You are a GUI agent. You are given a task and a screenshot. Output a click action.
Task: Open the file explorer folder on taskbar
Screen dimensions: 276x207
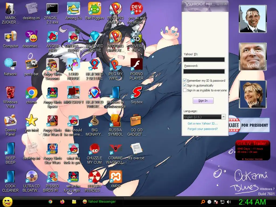[x=74, y=202]
